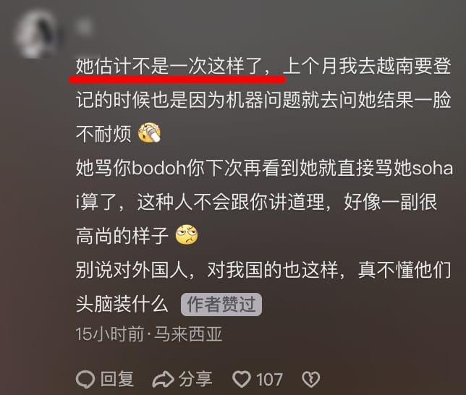Click the 马来西亚 location label
The image size is (466, 395).
click(x=189, y=334)
